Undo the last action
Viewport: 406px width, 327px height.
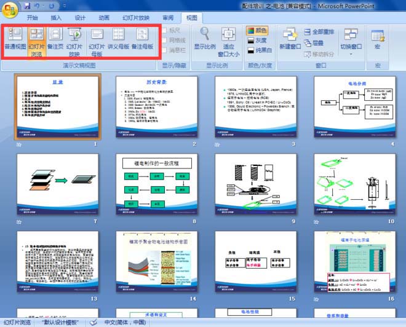[x=37, y=6]
